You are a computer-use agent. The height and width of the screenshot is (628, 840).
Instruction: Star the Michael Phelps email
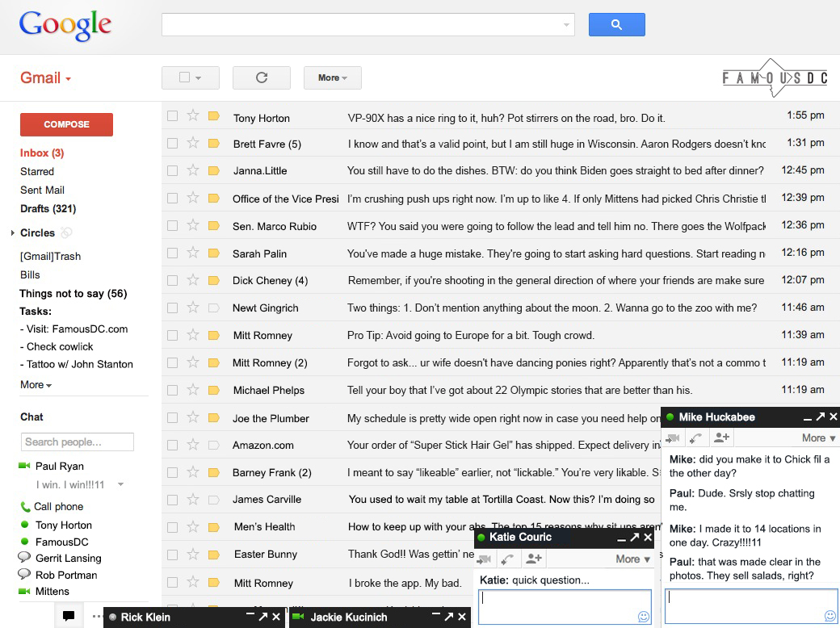click(x=193, y=390)
